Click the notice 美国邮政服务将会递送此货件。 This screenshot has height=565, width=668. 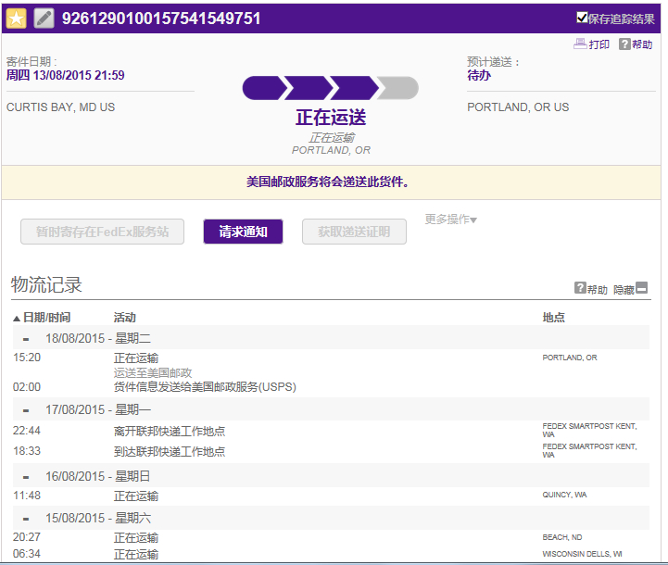(x=328, y=182)
